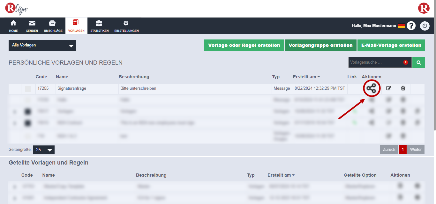The image size is (436, 204).
Task: Click E-Mail-Vorlage erstellen button
Action: tap(391, 45)
